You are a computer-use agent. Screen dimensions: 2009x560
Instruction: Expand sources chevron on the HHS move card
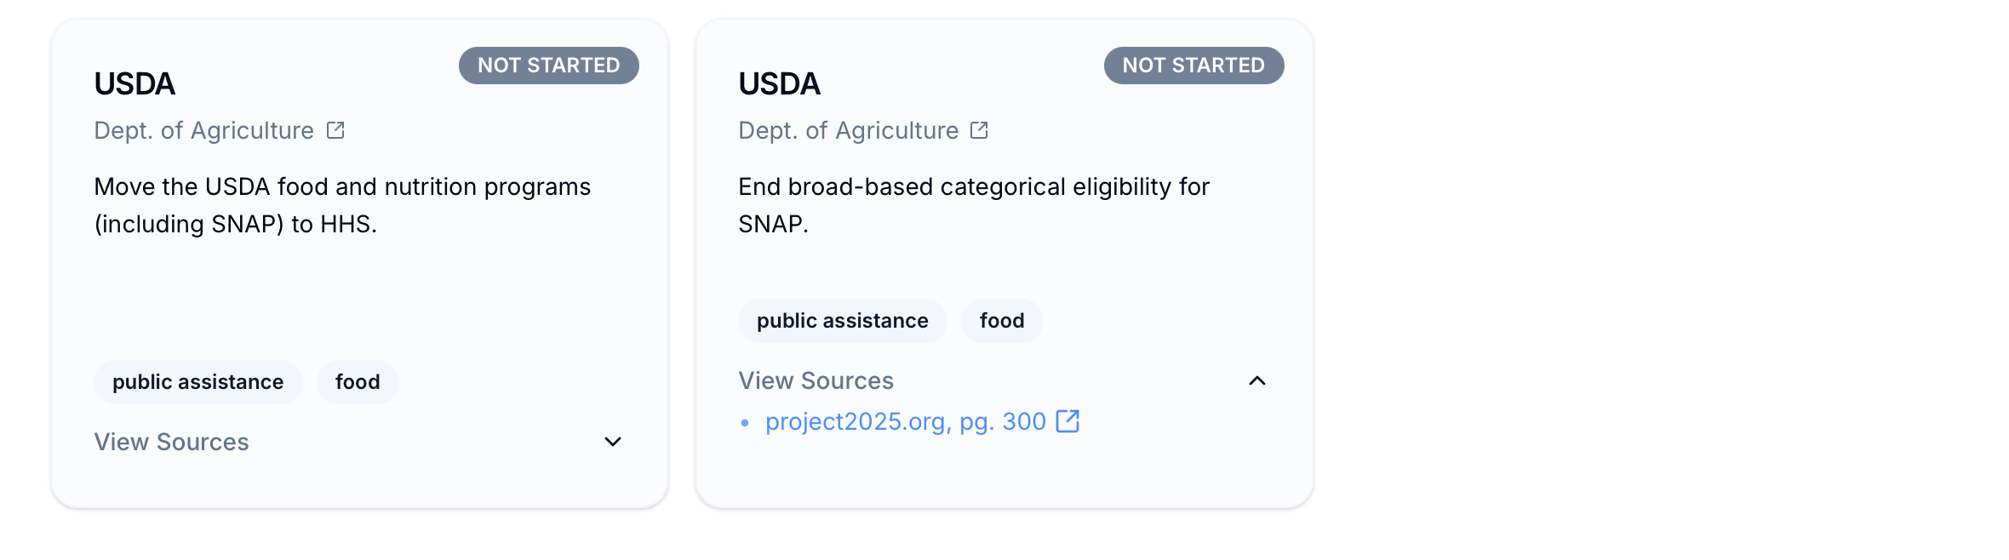pos(613,442)
